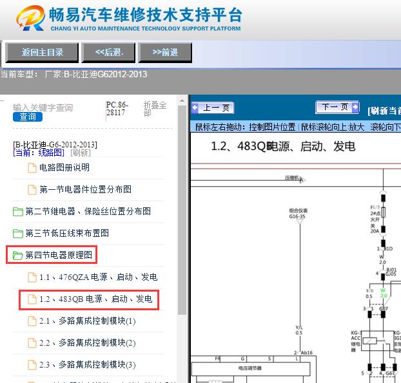Click the [B-比亚迪-G6-2012-2013] heading

tap(55, 145)
